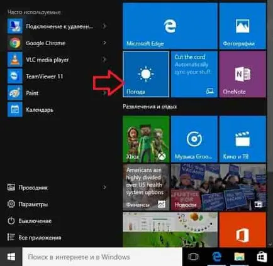Open the Новости news tile
This screenshot has height=266, width=273.
218,187
